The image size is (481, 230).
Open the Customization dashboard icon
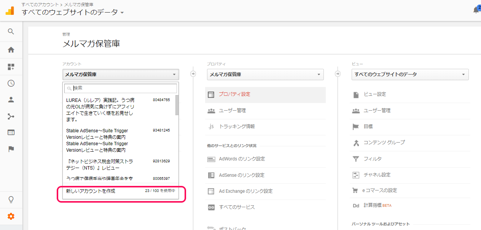click(11, 67)
